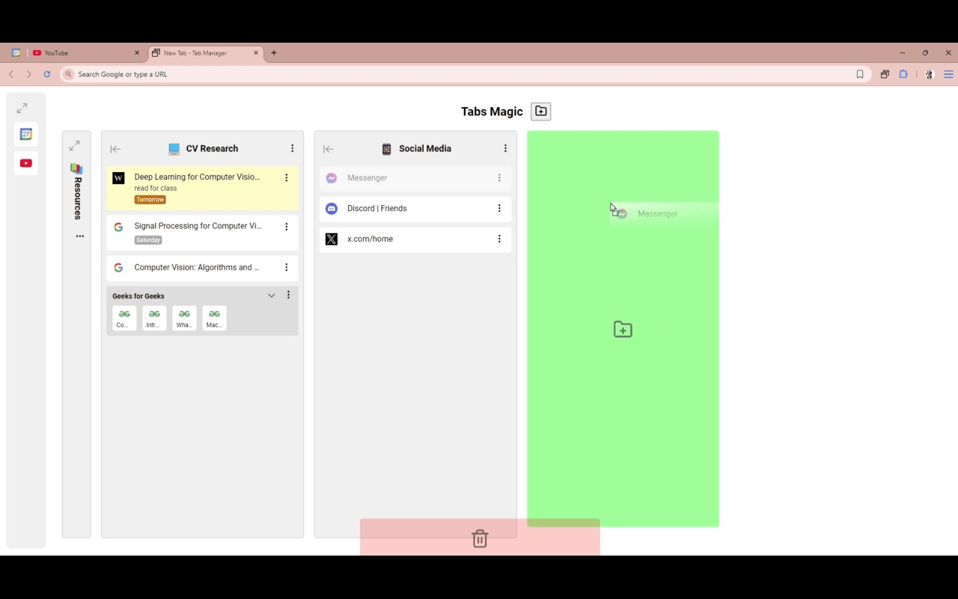Viewport: 958px width, 599px height.
Task: Click the trash bin icon at bottom
Action: pyautogui.click(x=480, y=538)
